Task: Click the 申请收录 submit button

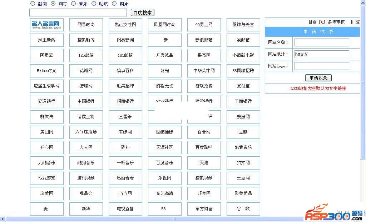Action: [318, 78]
